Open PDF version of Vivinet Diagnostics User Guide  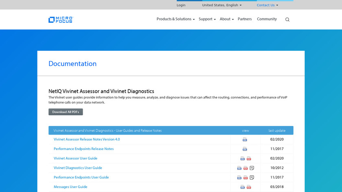point(246,168)
